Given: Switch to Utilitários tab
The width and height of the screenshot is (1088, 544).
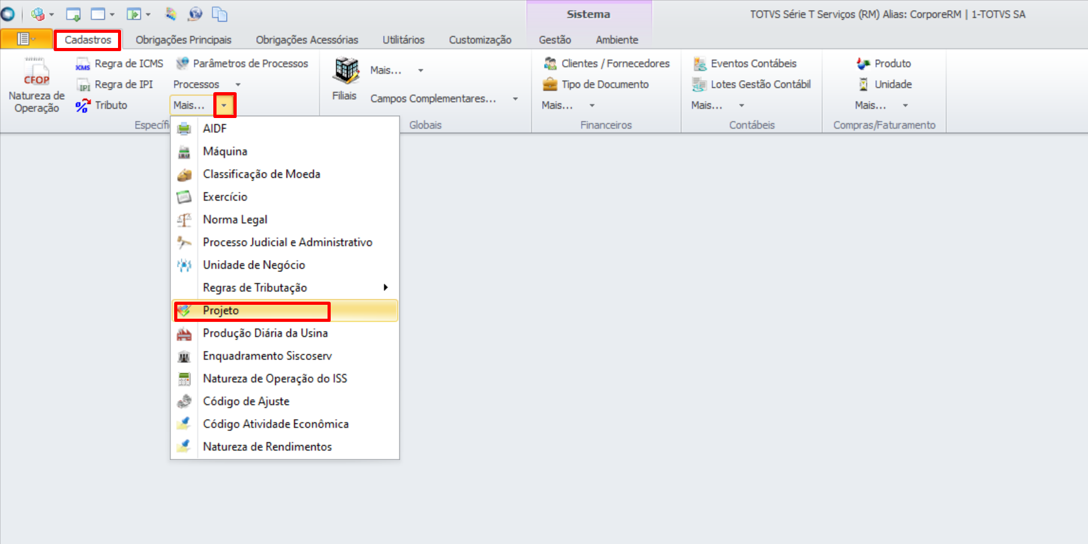Looking at the screenshot, I should pos(404,40).
